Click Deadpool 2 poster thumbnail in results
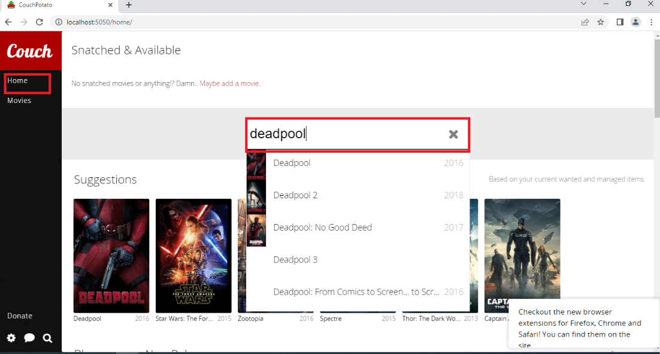The image size is (660, 354). [256, 198]
